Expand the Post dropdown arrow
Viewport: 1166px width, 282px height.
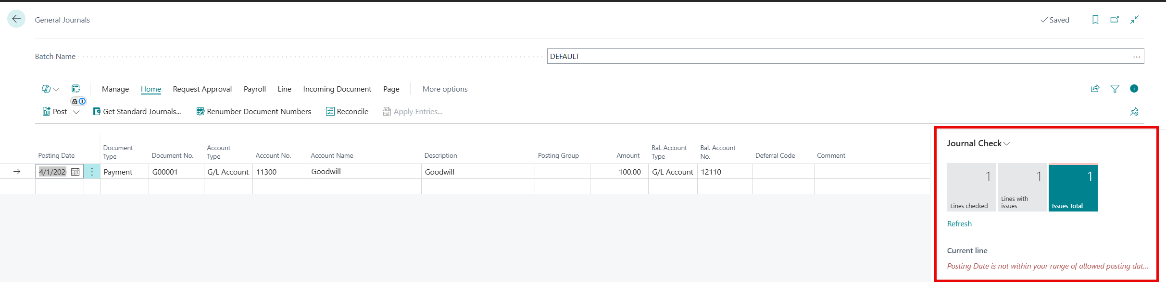point(76,112)
